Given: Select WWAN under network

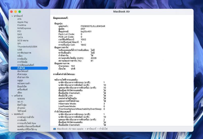Looking at the screenshot, I should tap(21, 99).
